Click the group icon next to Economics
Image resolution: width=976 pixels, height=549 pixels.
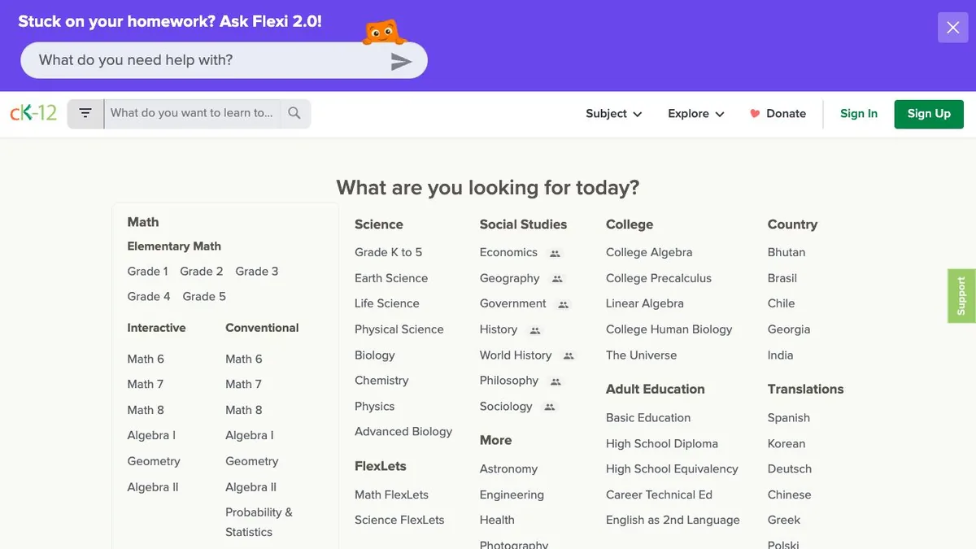(x=556, y=254)
